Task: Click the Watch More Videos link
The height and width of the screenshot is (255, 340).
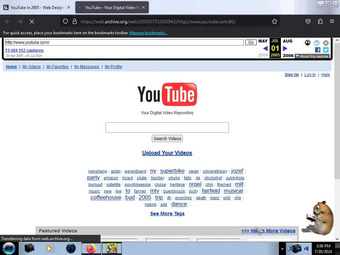Action: click(268, 231)
